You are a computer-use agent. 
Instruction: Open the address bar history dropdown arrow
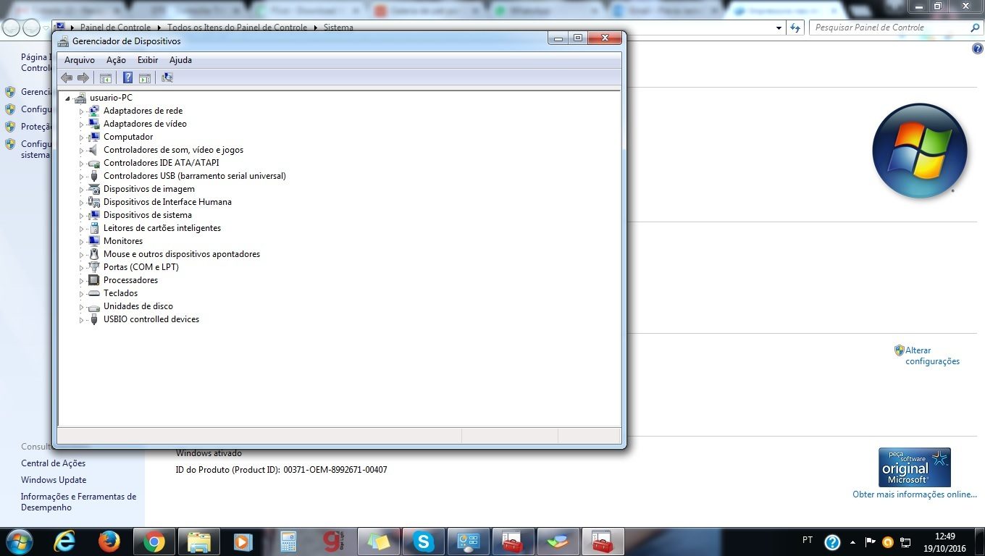point(779,28)
